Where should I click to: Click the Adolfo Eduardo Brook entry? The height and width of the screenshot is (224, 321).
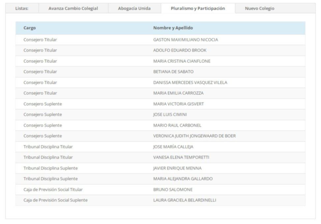coord(180,50)
